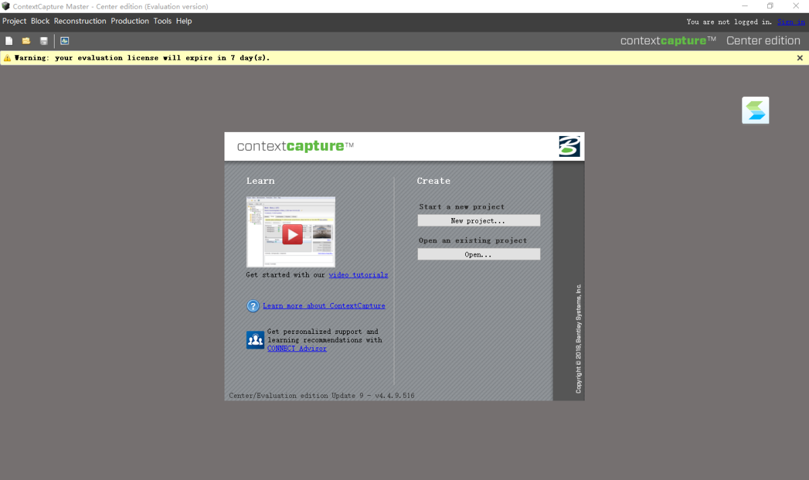Play the tutorial video thumbnail
The width and height of the screenshot is (809, 480).
click(292, 234)
